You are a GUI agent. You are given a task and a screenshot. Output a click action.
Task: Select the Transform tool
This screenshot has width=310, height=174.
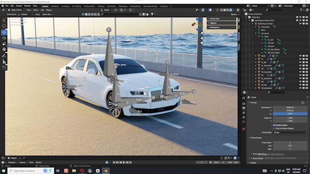(4, 49)
